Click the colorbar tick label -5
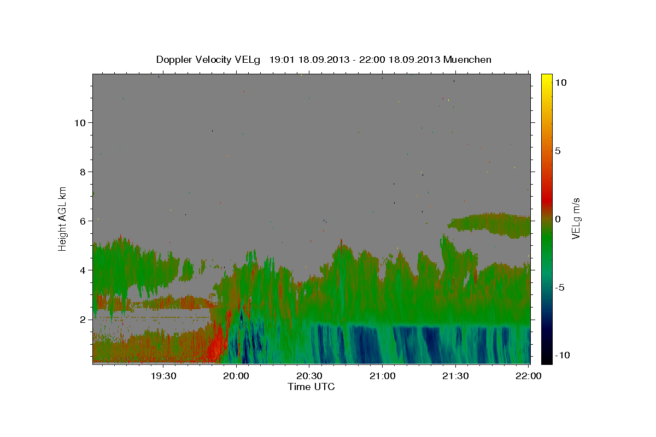656x437 pixels. click(x=559, y=287)
